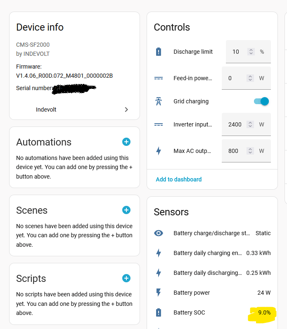
Task: Click the Feed-in power DC icon
Action: click(x=159, y=78)
